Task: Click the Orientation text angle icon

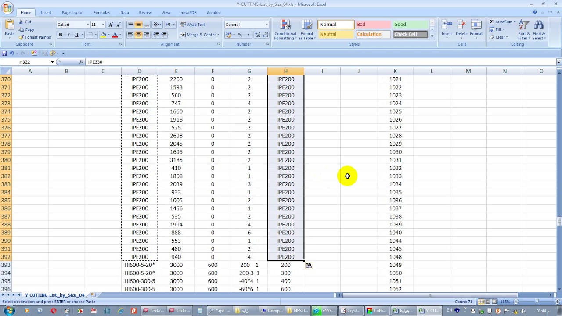Action: [x=157, y=25]
